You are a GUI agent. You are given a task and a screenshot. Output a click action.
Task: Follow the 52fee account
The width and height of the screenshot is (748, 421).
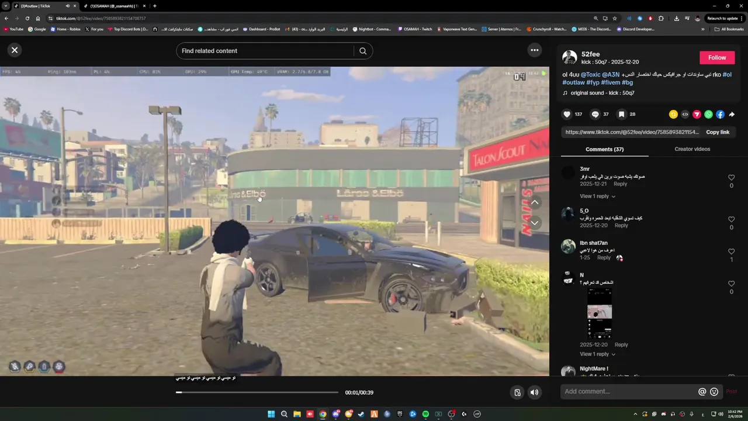pos(717,57)
